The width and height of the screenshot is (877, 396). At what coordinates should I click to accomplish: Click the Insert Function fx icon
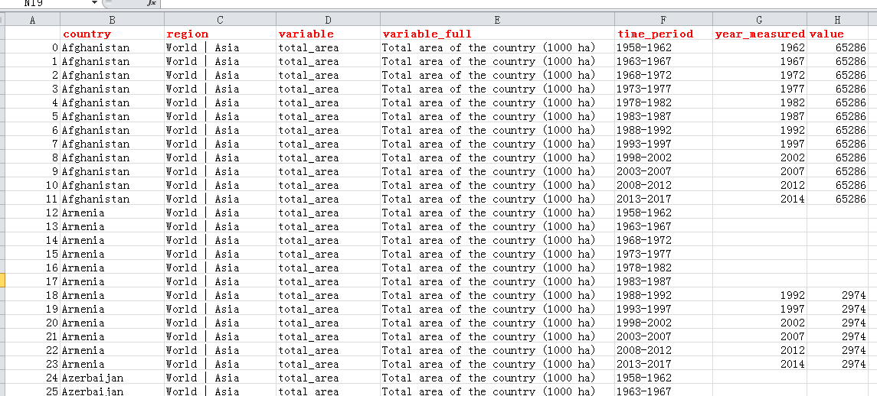151,3
